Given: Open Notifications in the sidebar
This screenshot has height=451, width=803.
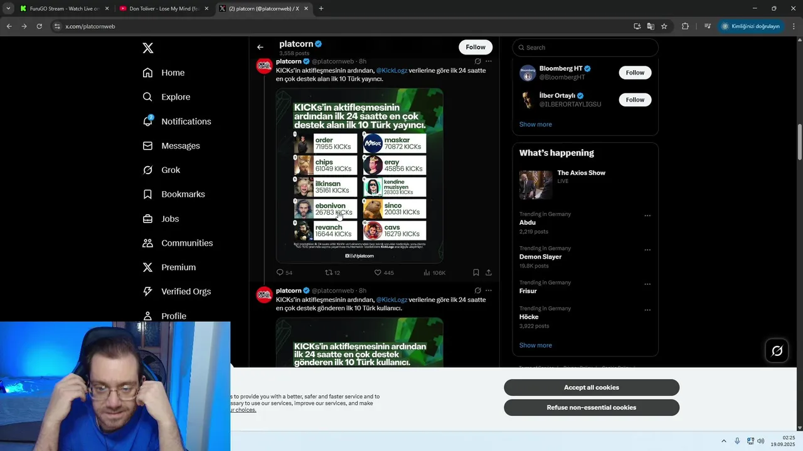Looking at the screenshot, I should (177, 122).
